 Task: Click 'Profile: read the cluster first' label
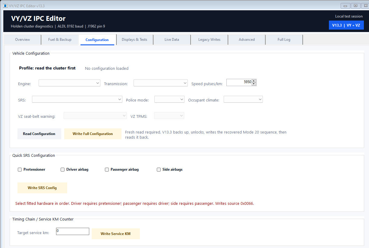click(47, 68)
